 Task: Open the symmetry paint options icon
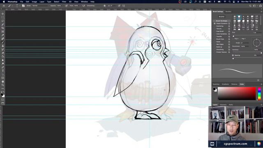tap(124, 6)
